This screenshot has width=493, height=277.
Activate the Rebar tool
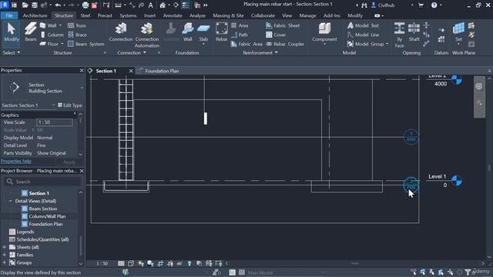click(x=221, y=32)
